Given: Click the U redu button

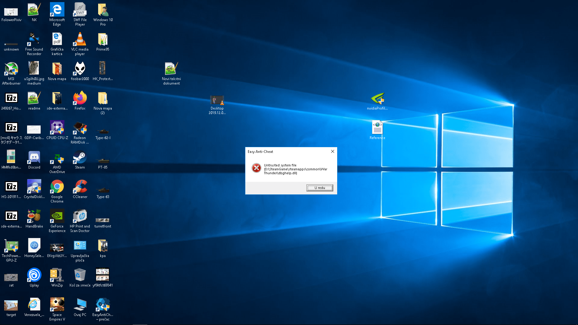Looking at the screenshot, I should click(x=320, y=188).
